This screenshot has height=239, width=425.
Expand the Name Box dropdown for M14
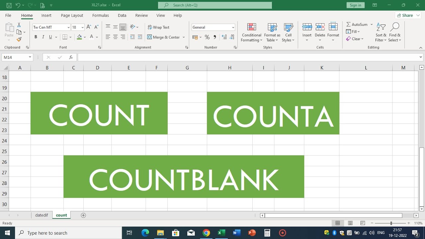coord(30,57)
